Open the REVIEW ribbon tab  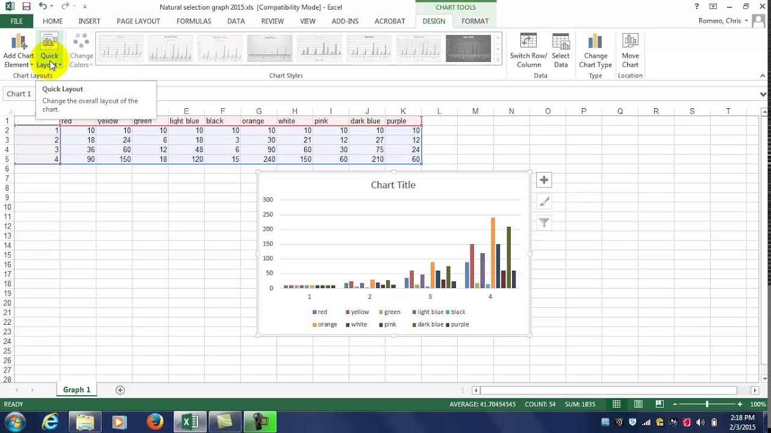(272, 21)
